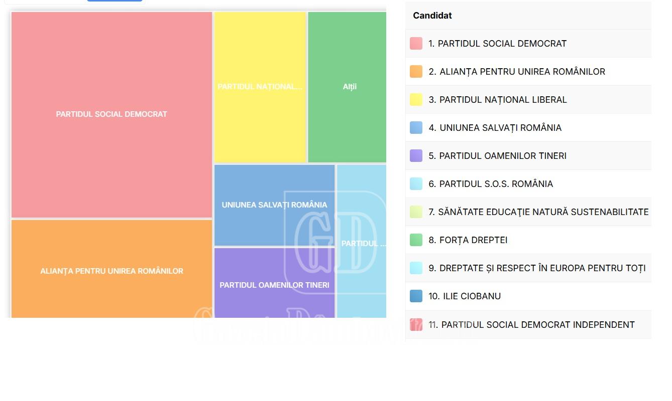Click the pale green swatch for Sănătate Educație Natură
This screenshot has height=401, width=672.
(416, 212)
